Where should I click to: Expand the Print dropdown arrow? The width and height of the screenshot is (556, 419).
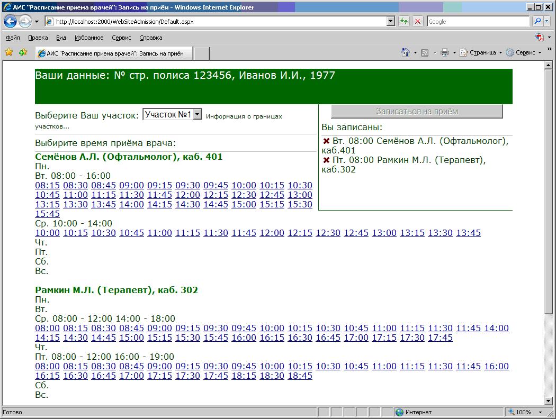pos(454,53)
